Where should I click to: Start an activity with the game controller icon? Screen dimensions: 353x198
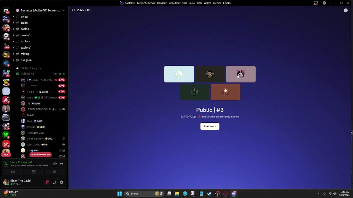click(x=55, y=172)
